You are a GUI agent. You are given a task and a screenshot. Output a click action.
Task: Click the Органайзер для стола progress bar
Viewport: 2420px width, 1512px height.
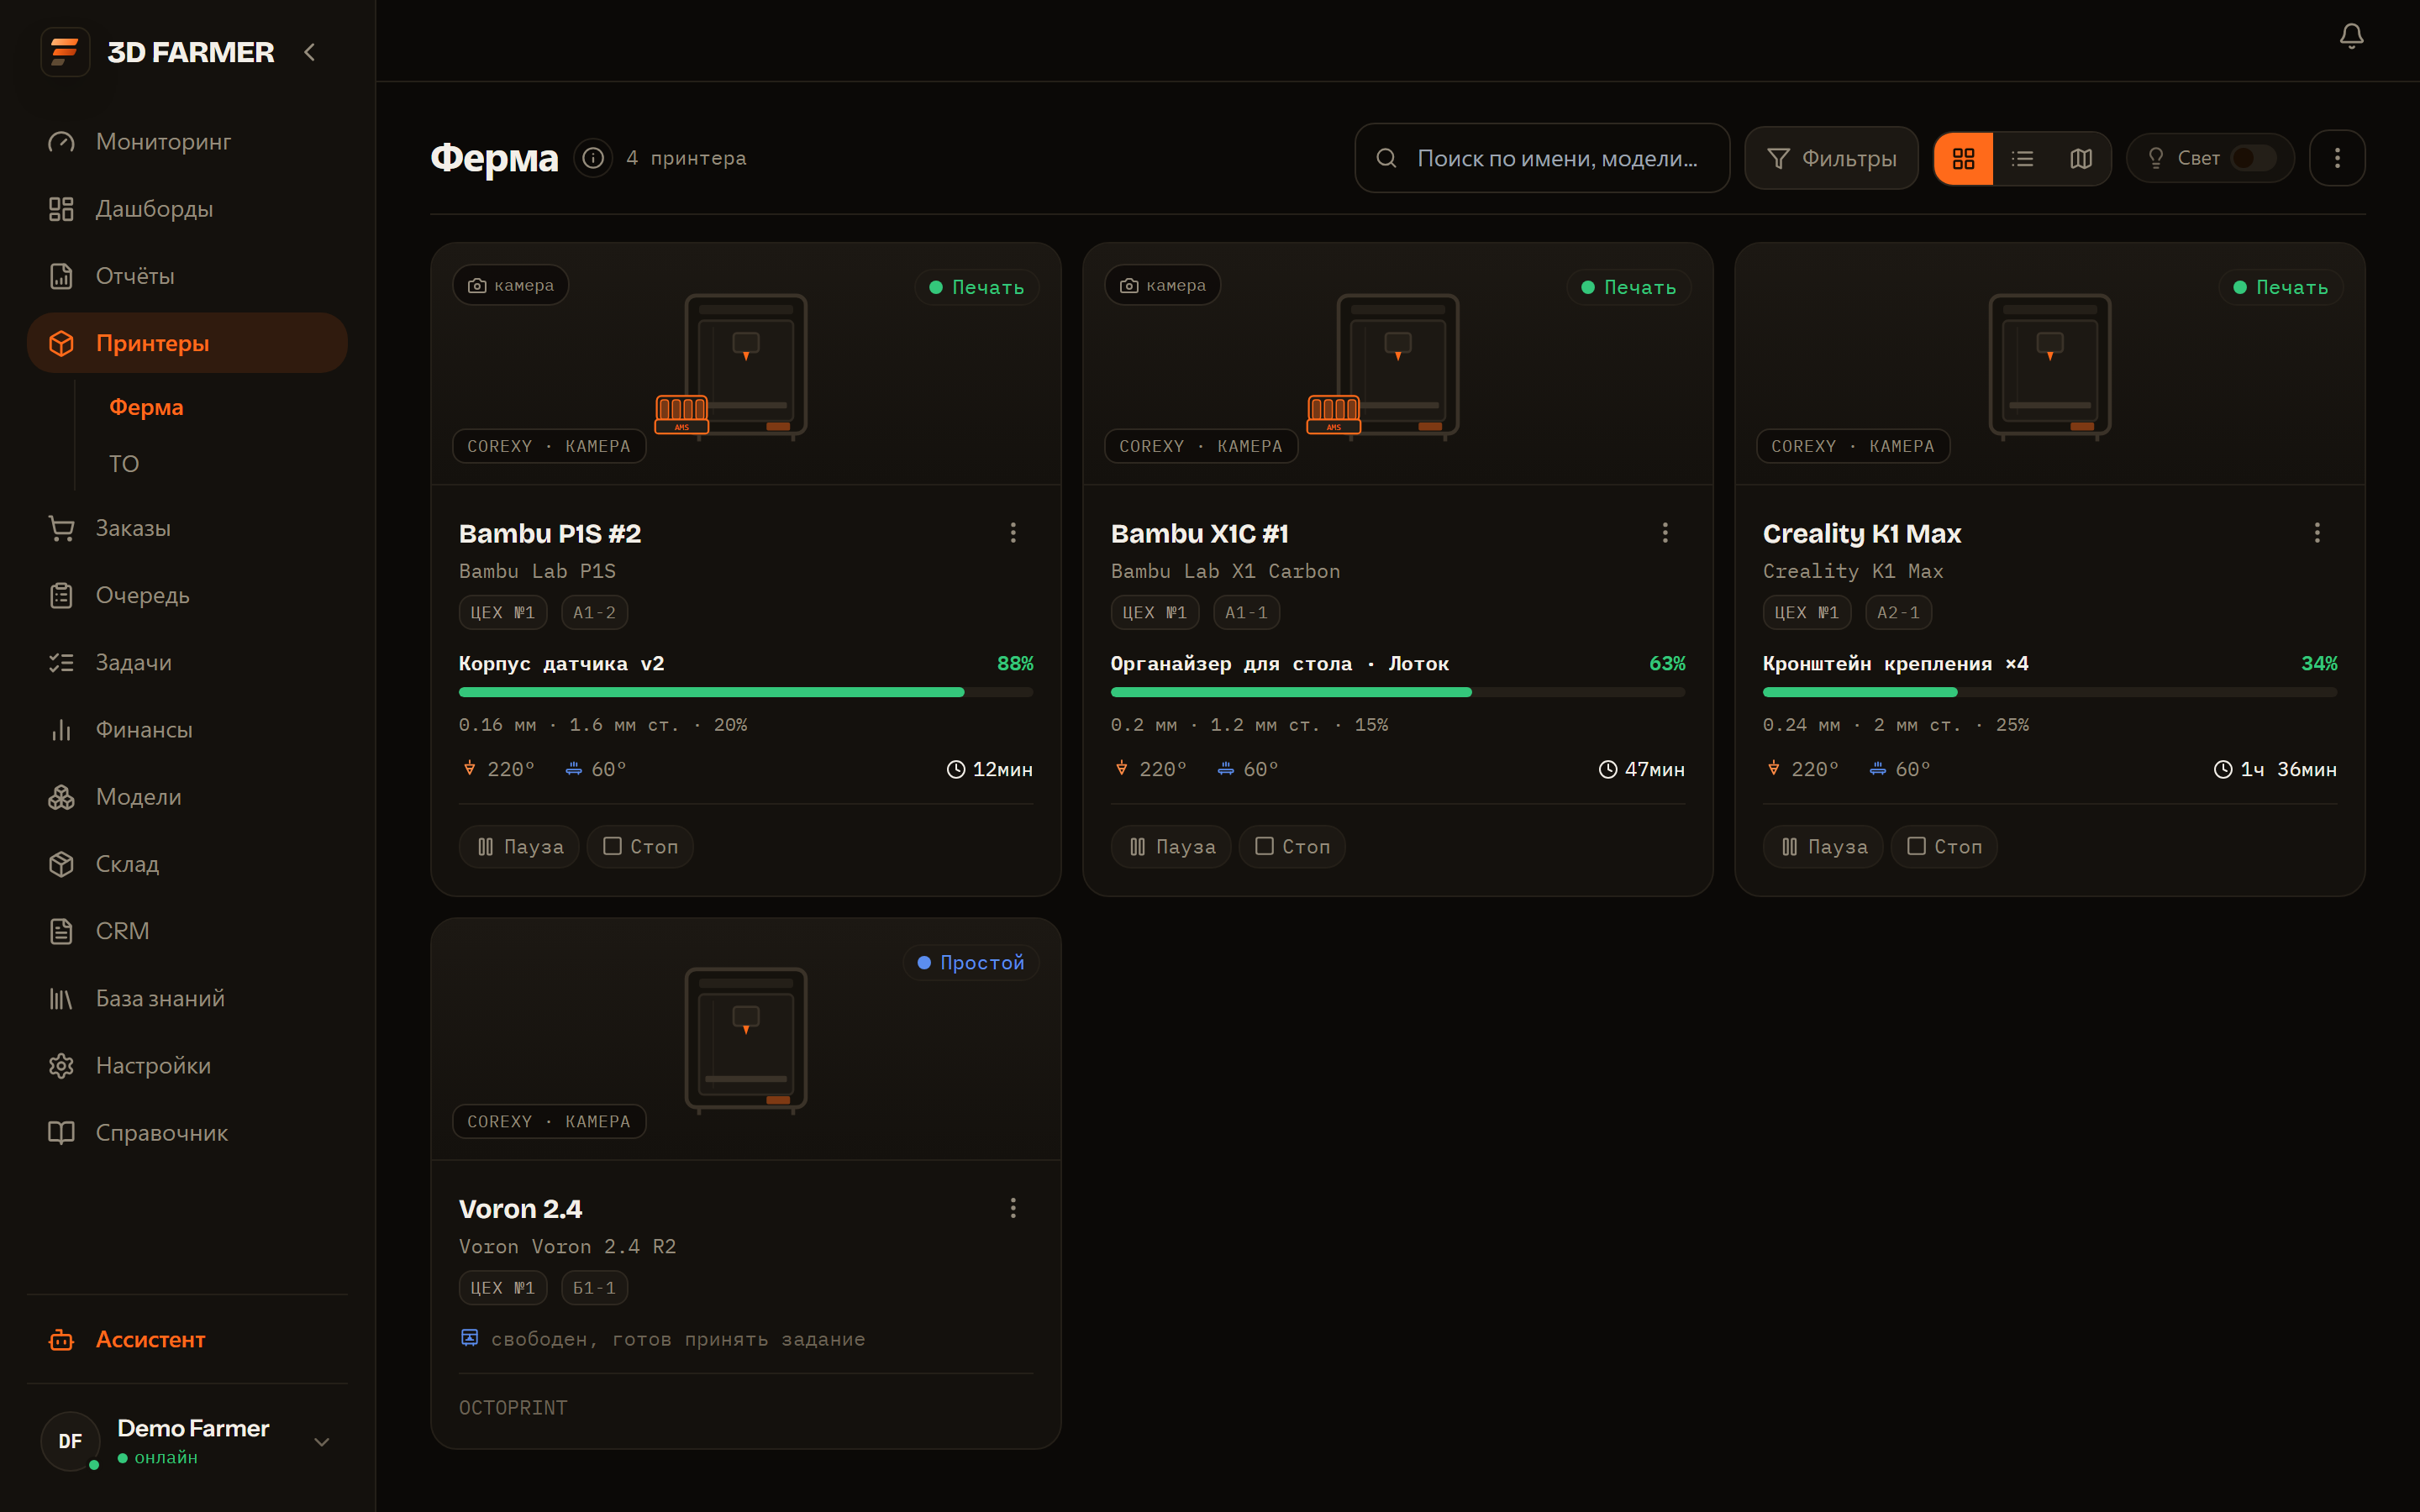(1398, 692)
